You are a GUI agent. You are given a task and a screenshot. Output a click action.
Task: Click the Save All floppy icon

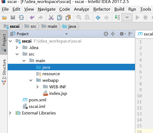(x=13, y=18)
